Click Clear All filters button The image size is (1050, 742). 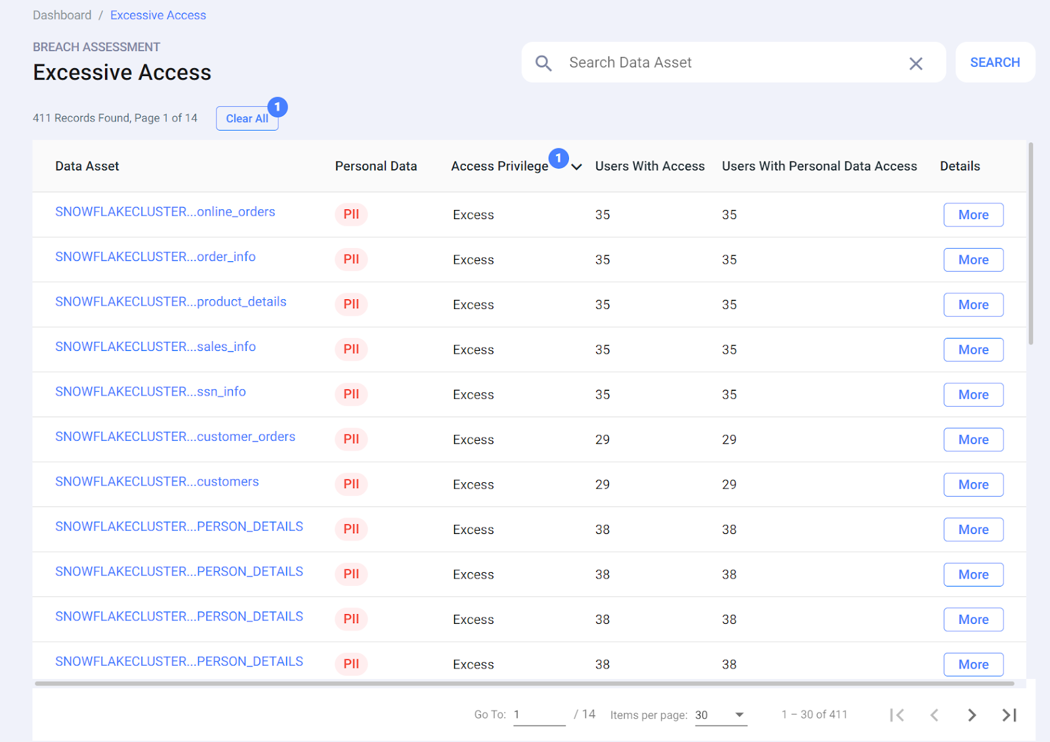click(x=247, y=119)
